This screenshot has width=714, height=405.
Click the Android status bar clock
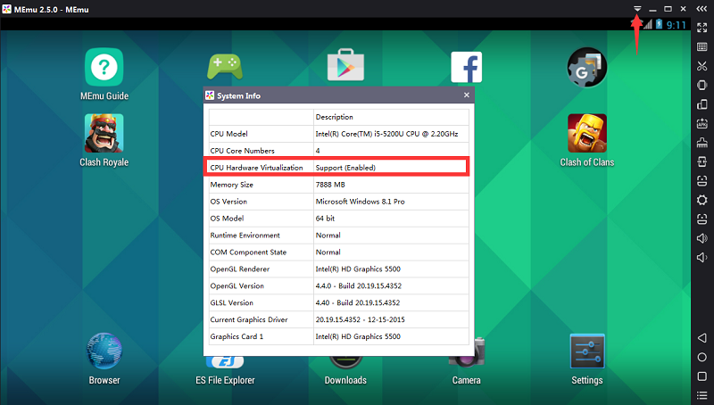click(676, 25)
